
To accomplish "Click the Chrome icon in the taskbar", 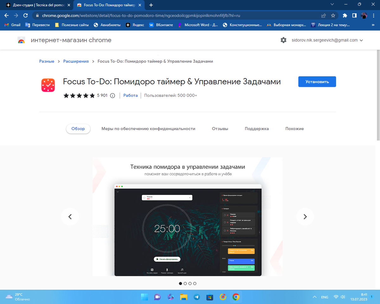I will click(236, 297).
